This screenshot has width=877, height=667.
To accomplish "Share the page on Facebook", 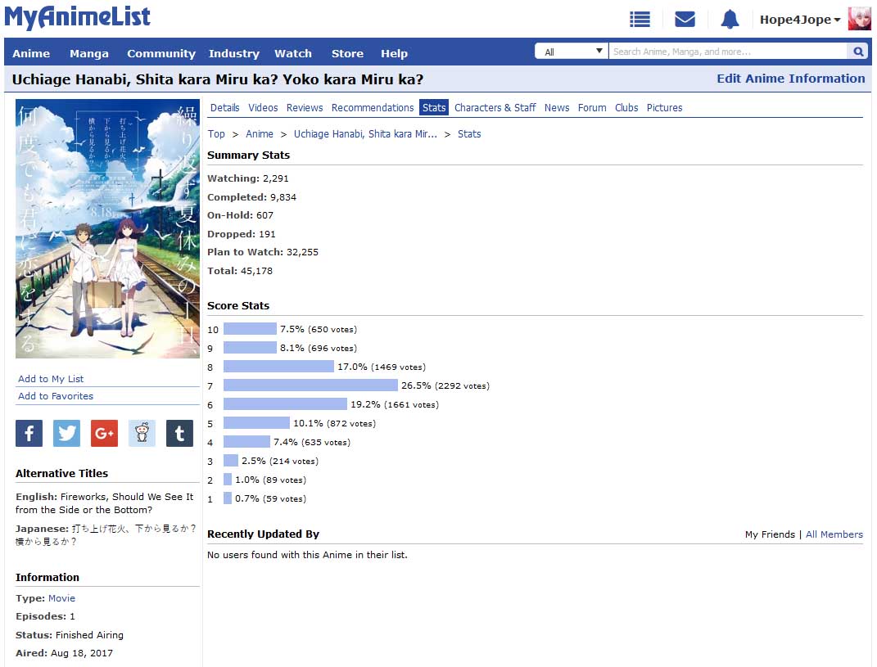I will [29, 433].
